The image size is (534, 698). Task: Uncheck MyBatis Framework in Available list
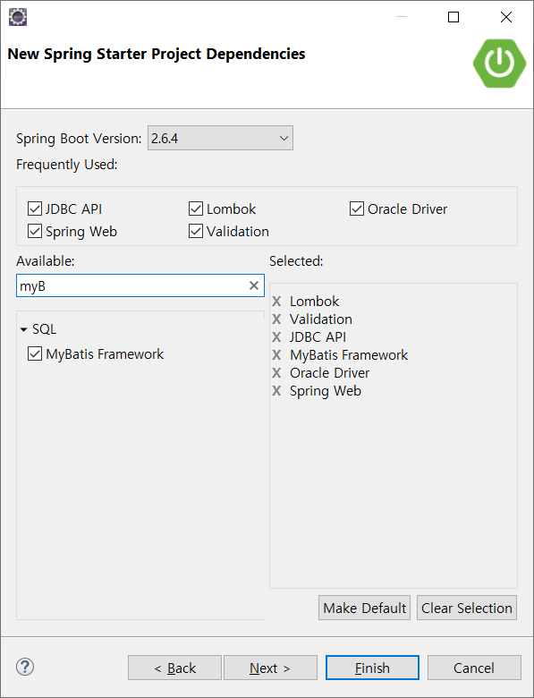point(35,353)
